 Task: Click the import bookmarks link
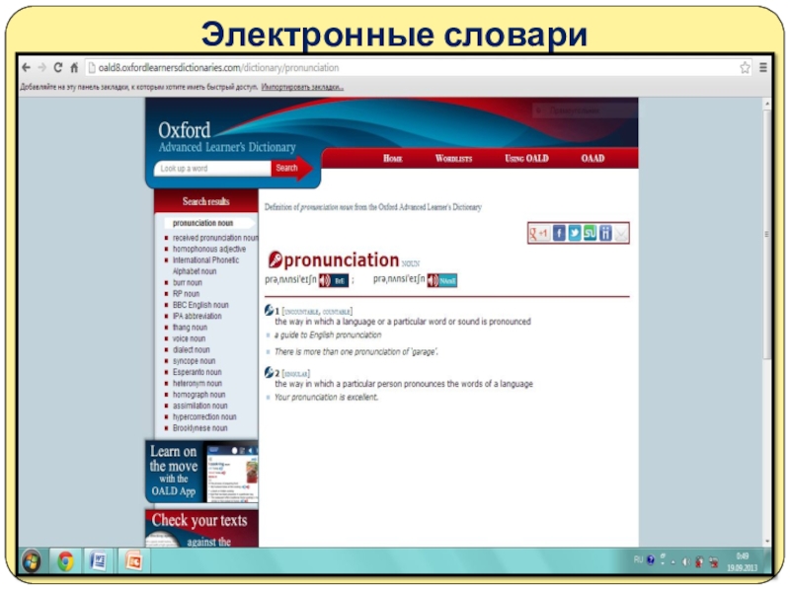pyautogui.click(x=302, y=87)
